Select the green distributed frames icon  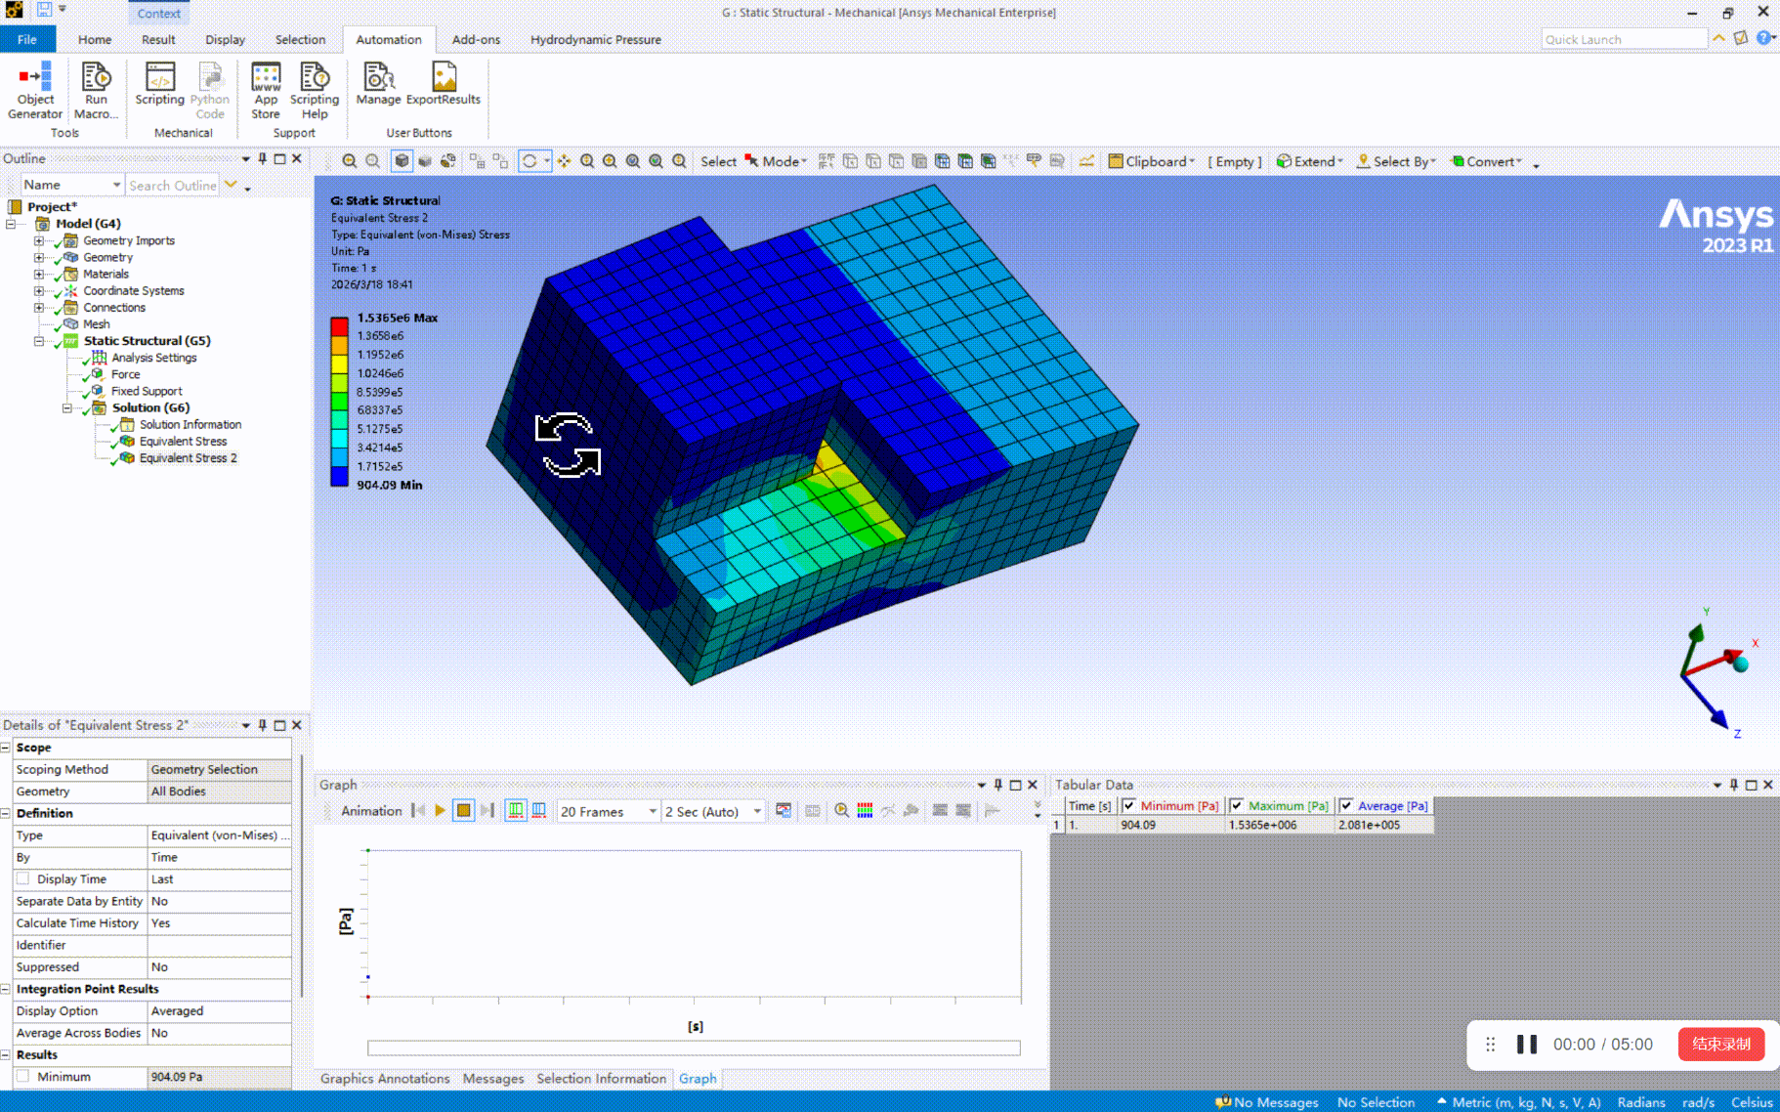pos(515,811)
